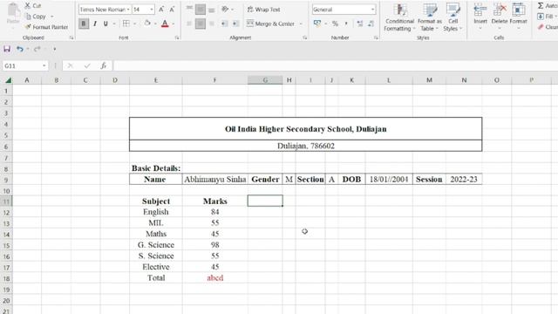
Task: Click the Merge & Center button
Action: pos(271,24)
